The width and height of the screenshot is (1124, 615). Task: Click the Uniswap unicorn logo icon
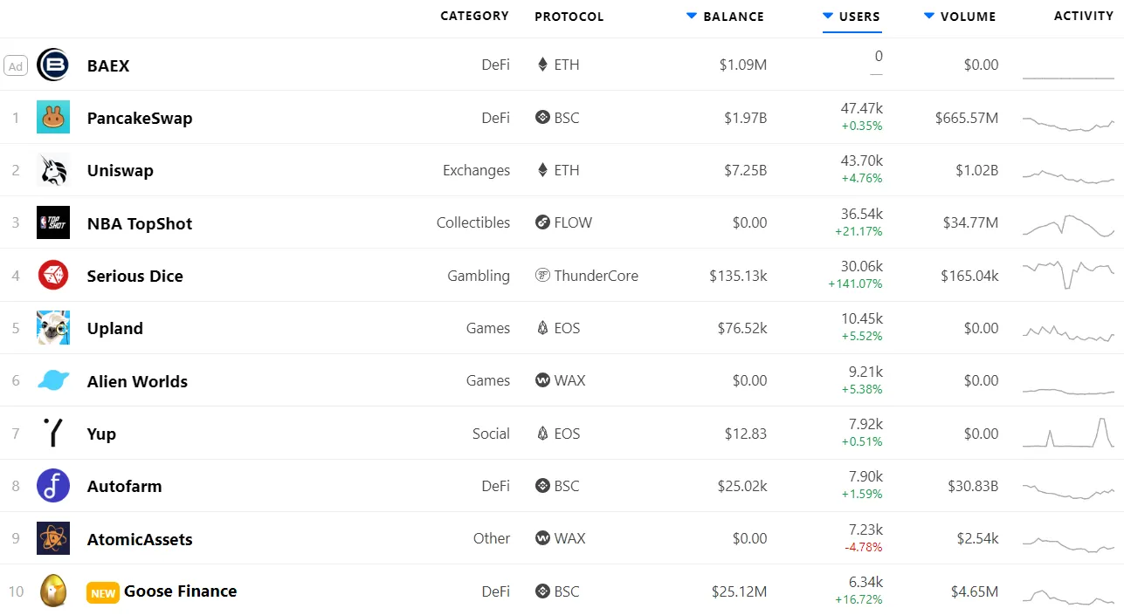coord(53,170)
